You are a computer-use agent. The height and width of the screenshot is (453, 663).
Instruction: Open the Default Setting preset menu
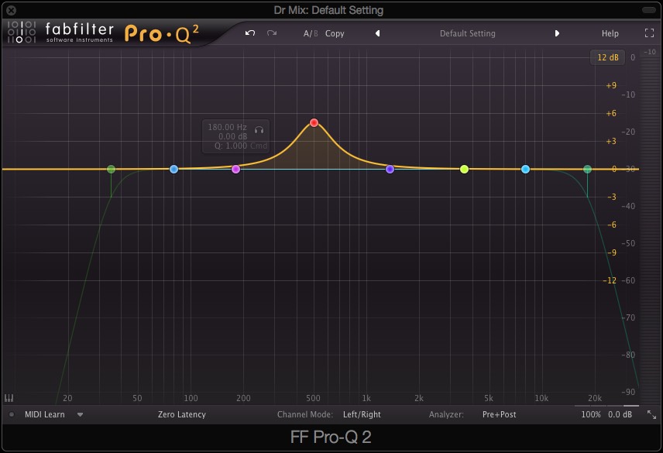tap(467, 33)
